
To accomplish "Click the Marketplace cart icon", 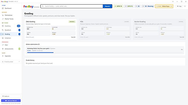I will coord(3,15).
